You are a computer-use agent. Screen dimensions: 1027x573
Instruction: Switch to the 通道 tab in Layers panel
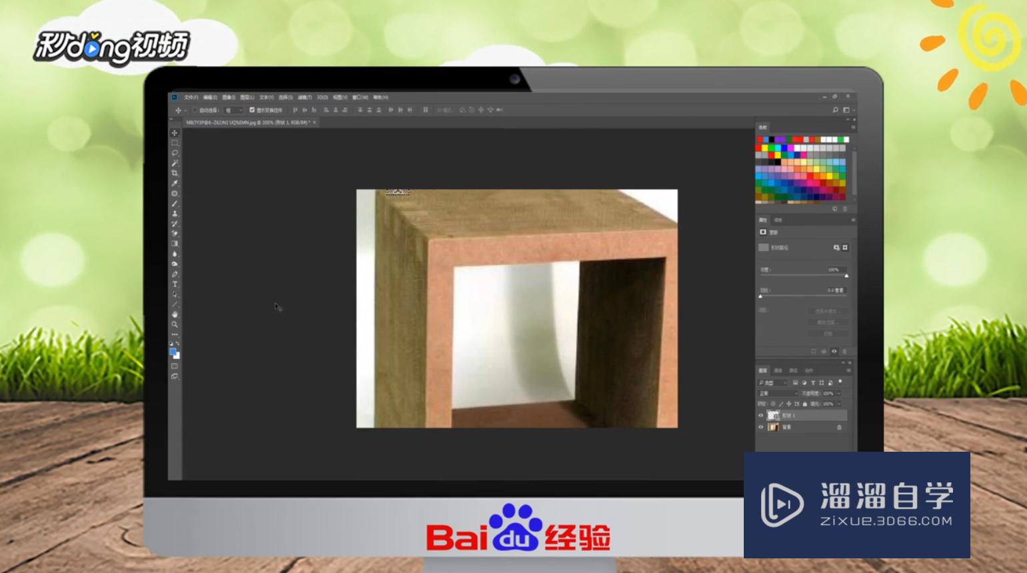click(x=778, y=370)
